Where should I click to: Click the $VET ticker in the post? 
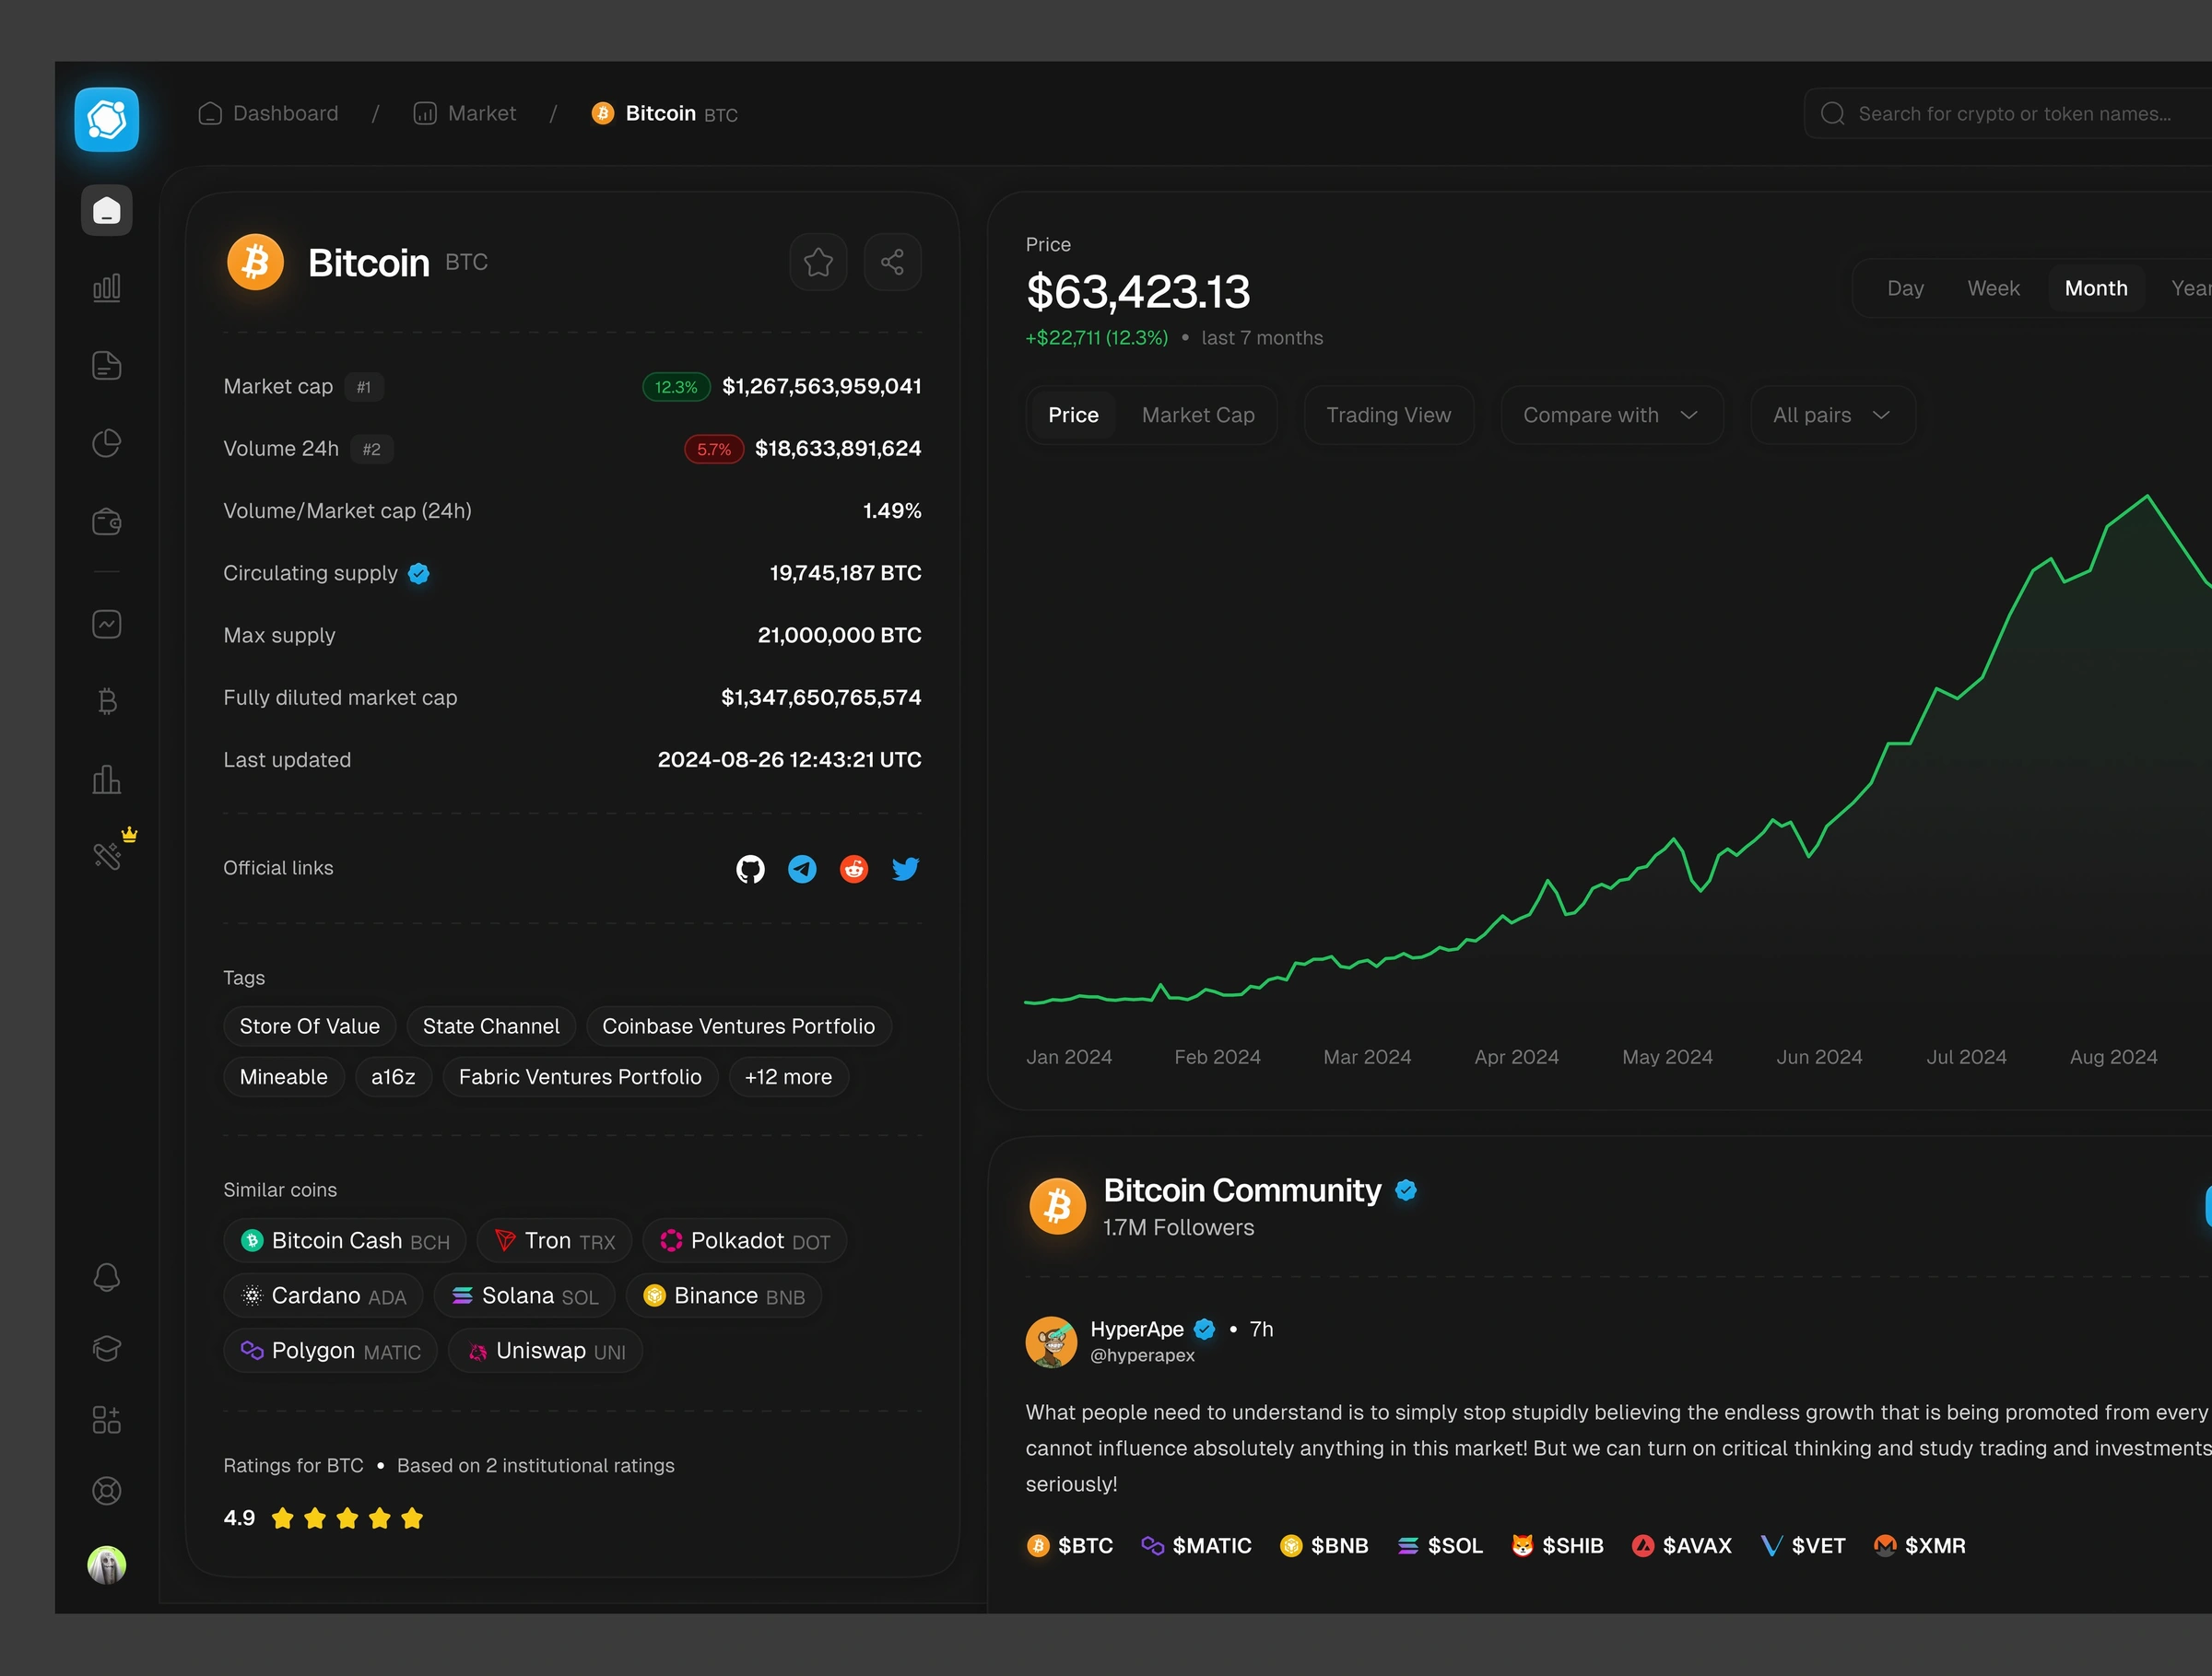tap(1803, 1546)
